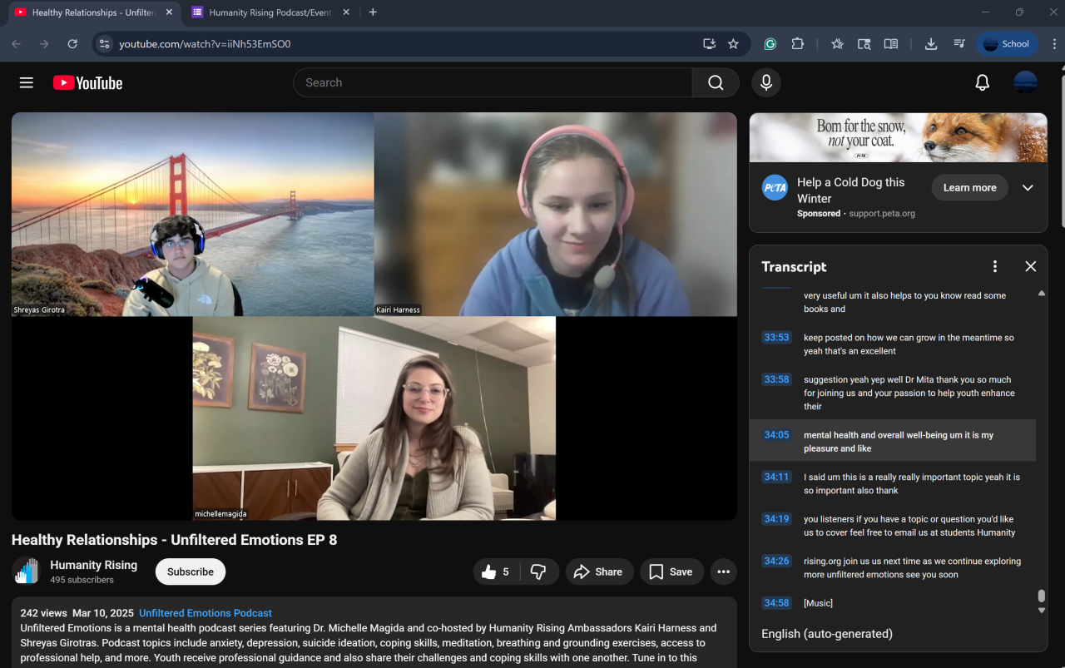This screenshot has height=668, width=1065.
Task: Open more actions ellipsis below video
Action: pyautogui.click(x=723, y=572)
